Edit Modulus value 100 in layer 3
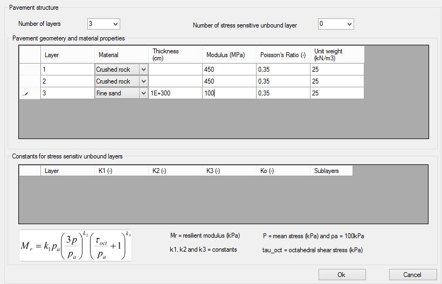This screenshot has width=442, height=284. point(229,93)
